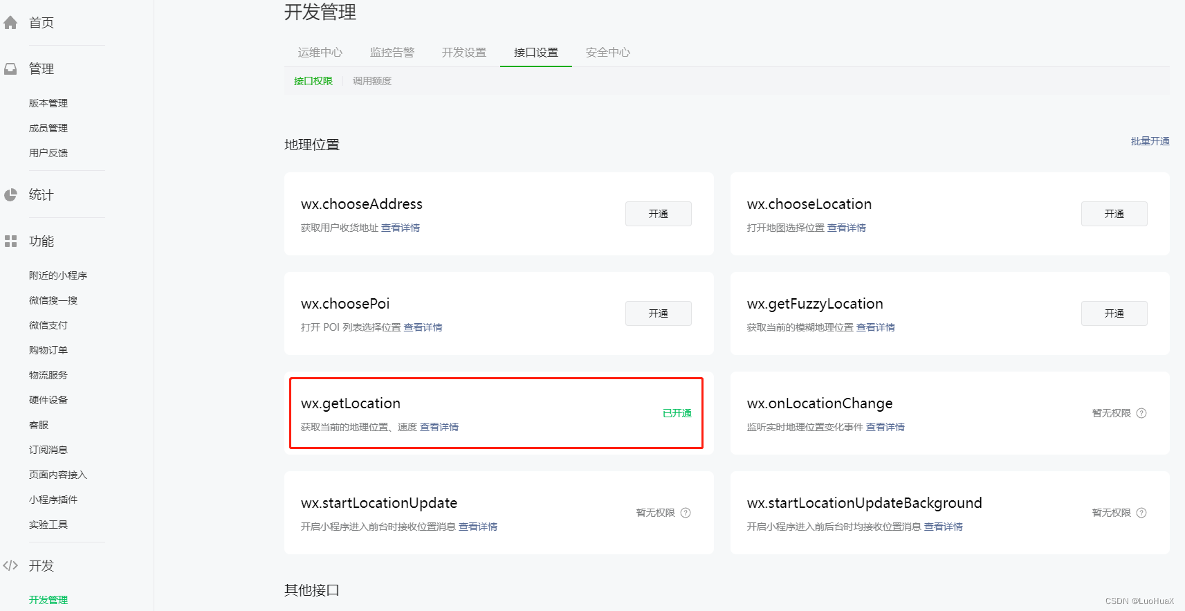
Task: Open 查看详情 link under wx.chooseAddress
Action: (401, 228)
